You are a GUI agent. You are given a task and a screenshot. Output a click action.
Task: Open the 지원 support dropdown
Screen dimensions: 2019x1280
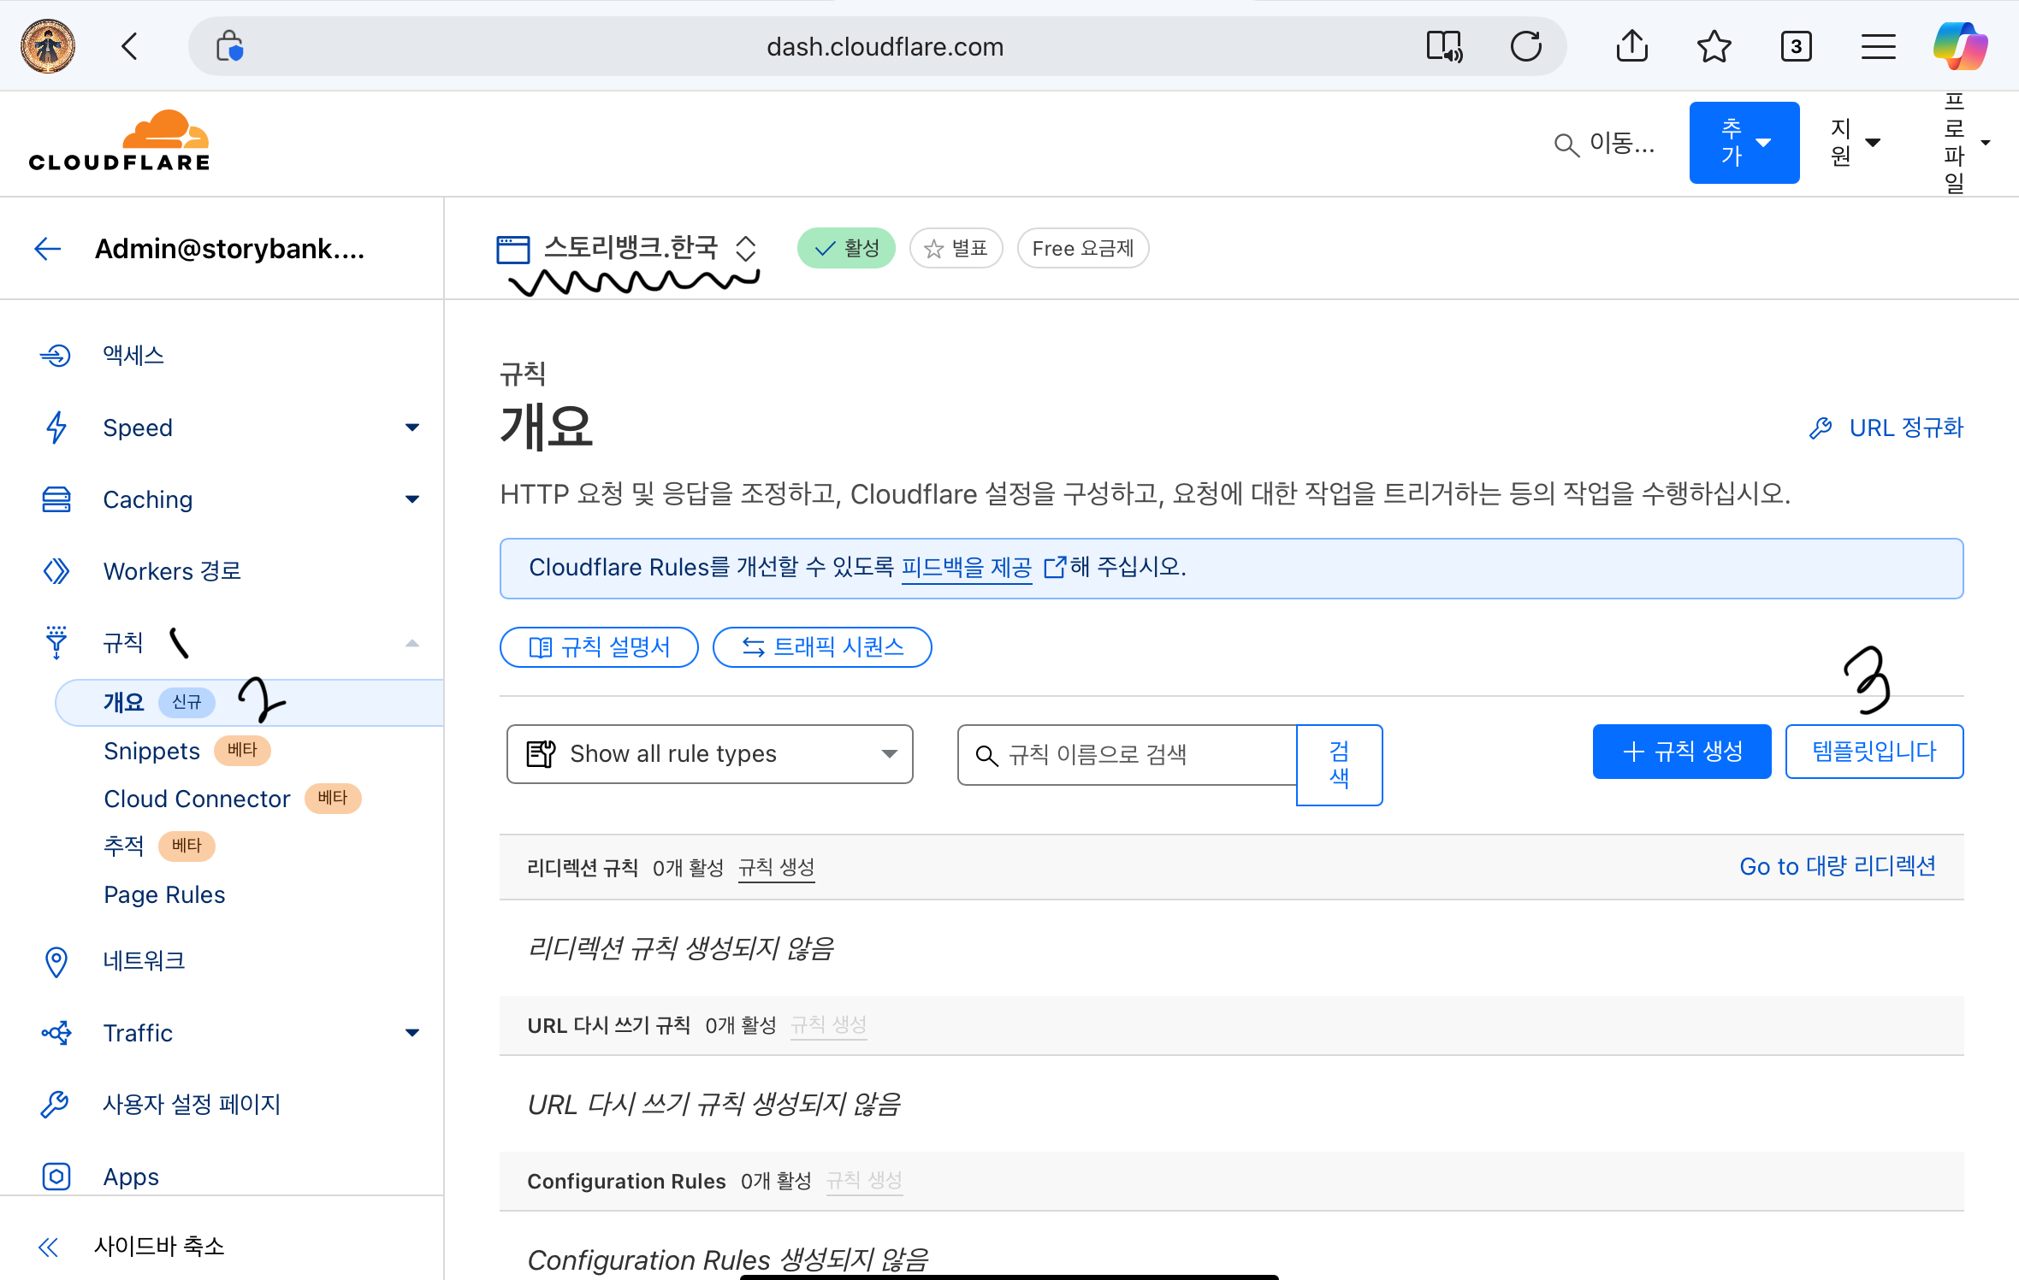coord(1855,143)
